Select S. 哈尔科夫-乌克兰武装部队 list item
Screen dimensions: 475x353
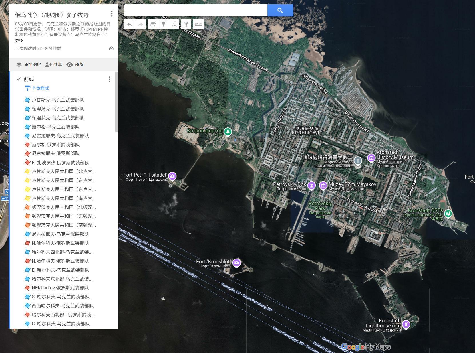[61, 297]
